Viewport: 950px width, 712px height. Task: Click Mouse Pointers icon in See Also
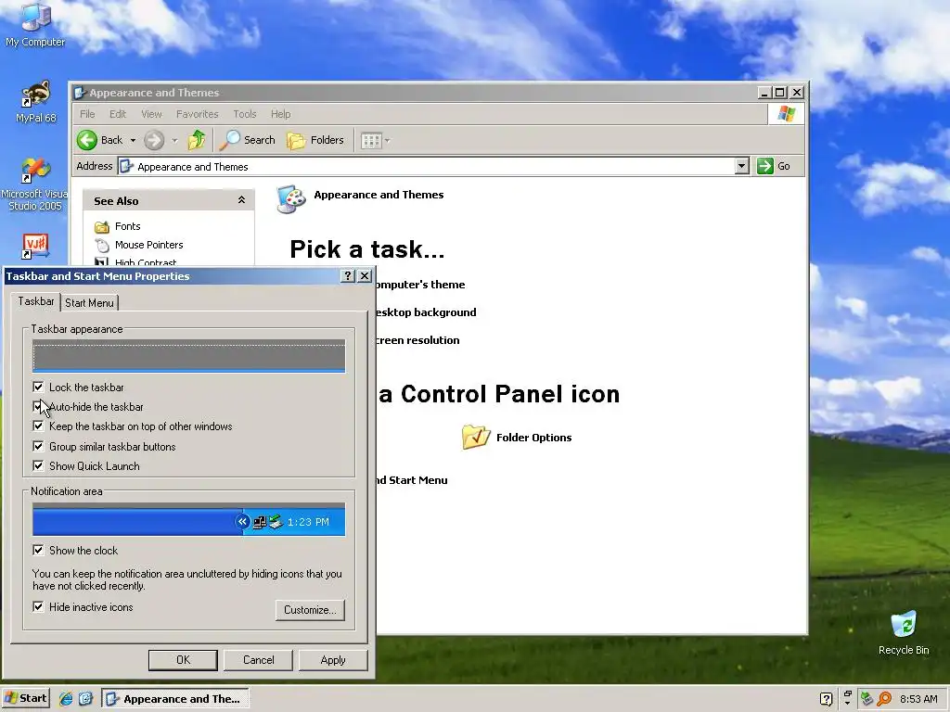(102, 245)
